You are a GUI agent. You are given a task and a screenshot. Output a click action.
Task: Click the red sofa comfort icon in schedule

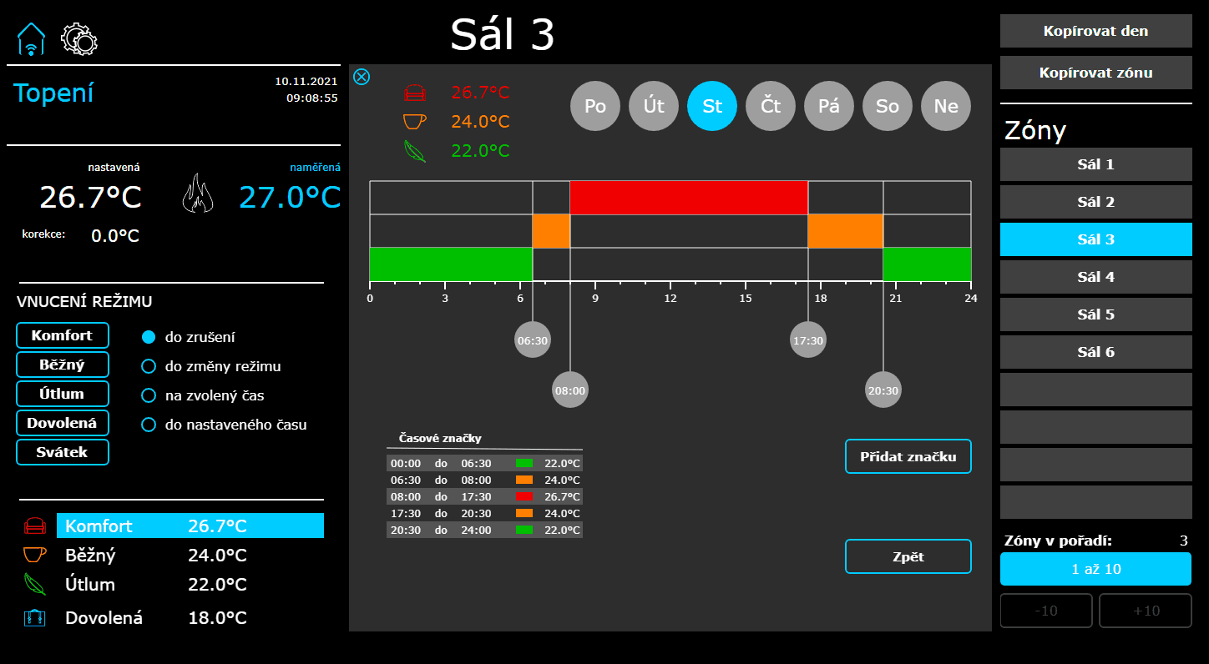coord(414,93)
